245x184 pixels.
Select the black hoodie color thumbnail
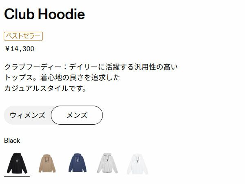click(x=17, y=163)
